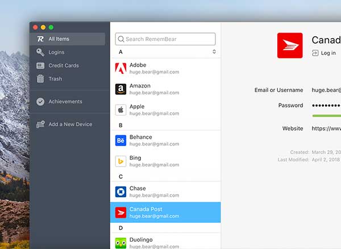Click the email under Adobe entry
This screenshot has height=249, width=341.
tap(154, 72)
